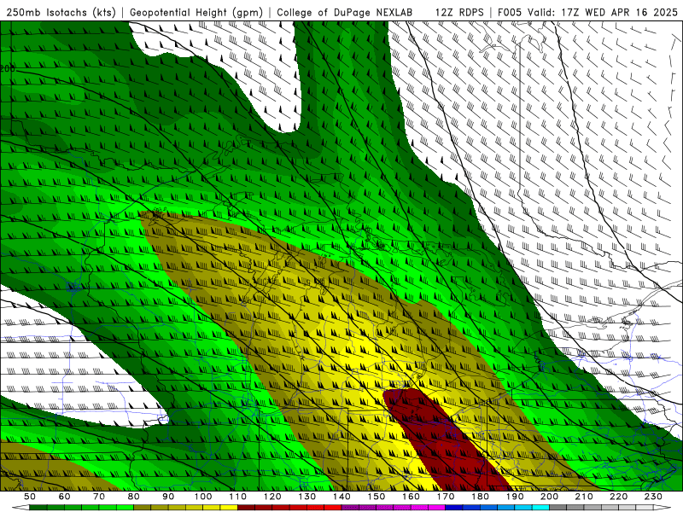Click the magenta swatch just before 170
Screen dimensions: 683x512
tap(437, 508)
